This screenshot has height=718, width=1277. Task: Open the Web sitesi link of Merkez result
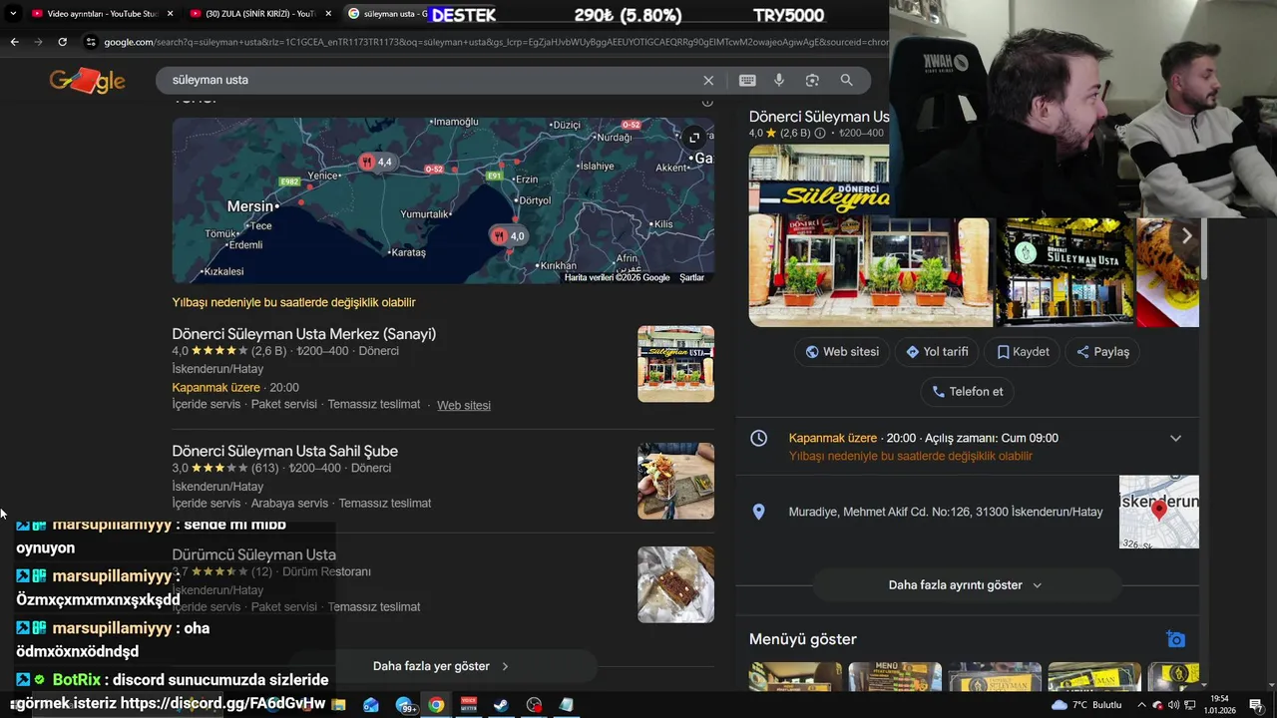tap(464, 405)
